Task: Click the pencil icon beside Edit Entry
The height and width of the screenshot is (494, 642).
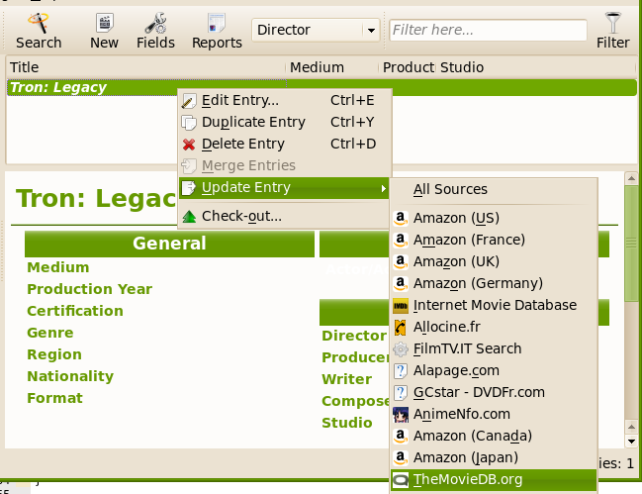Action: (x=189, y=100)
